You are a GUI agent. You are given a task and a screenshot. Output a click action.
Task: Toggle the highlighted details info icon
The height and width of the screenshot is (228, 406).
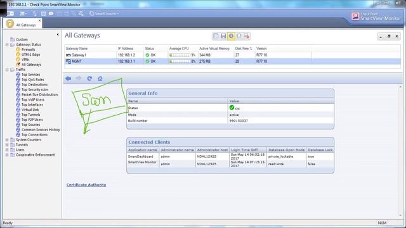(231, 36)
